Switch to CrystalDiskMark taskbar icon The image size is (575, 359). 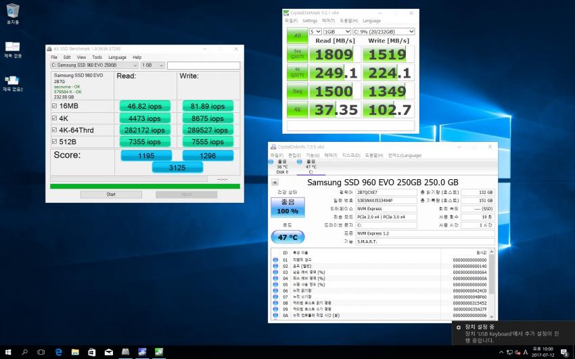click(x=159, y=352)
